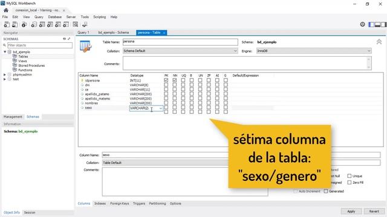Click the Table Name input field
The image size is (387, 217).
click(x=180, y=42)
